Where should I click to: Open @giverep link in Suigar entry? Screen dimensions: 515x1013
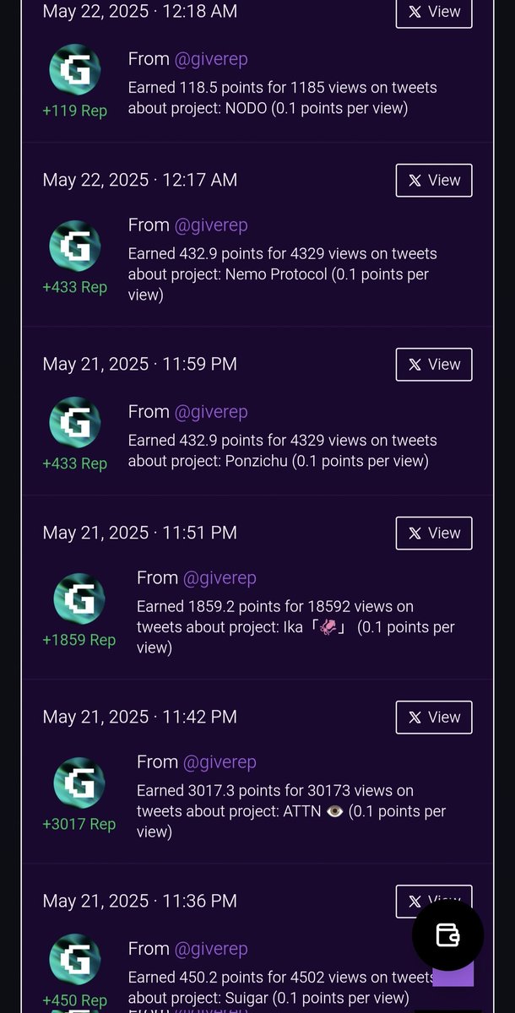point(211,949)
